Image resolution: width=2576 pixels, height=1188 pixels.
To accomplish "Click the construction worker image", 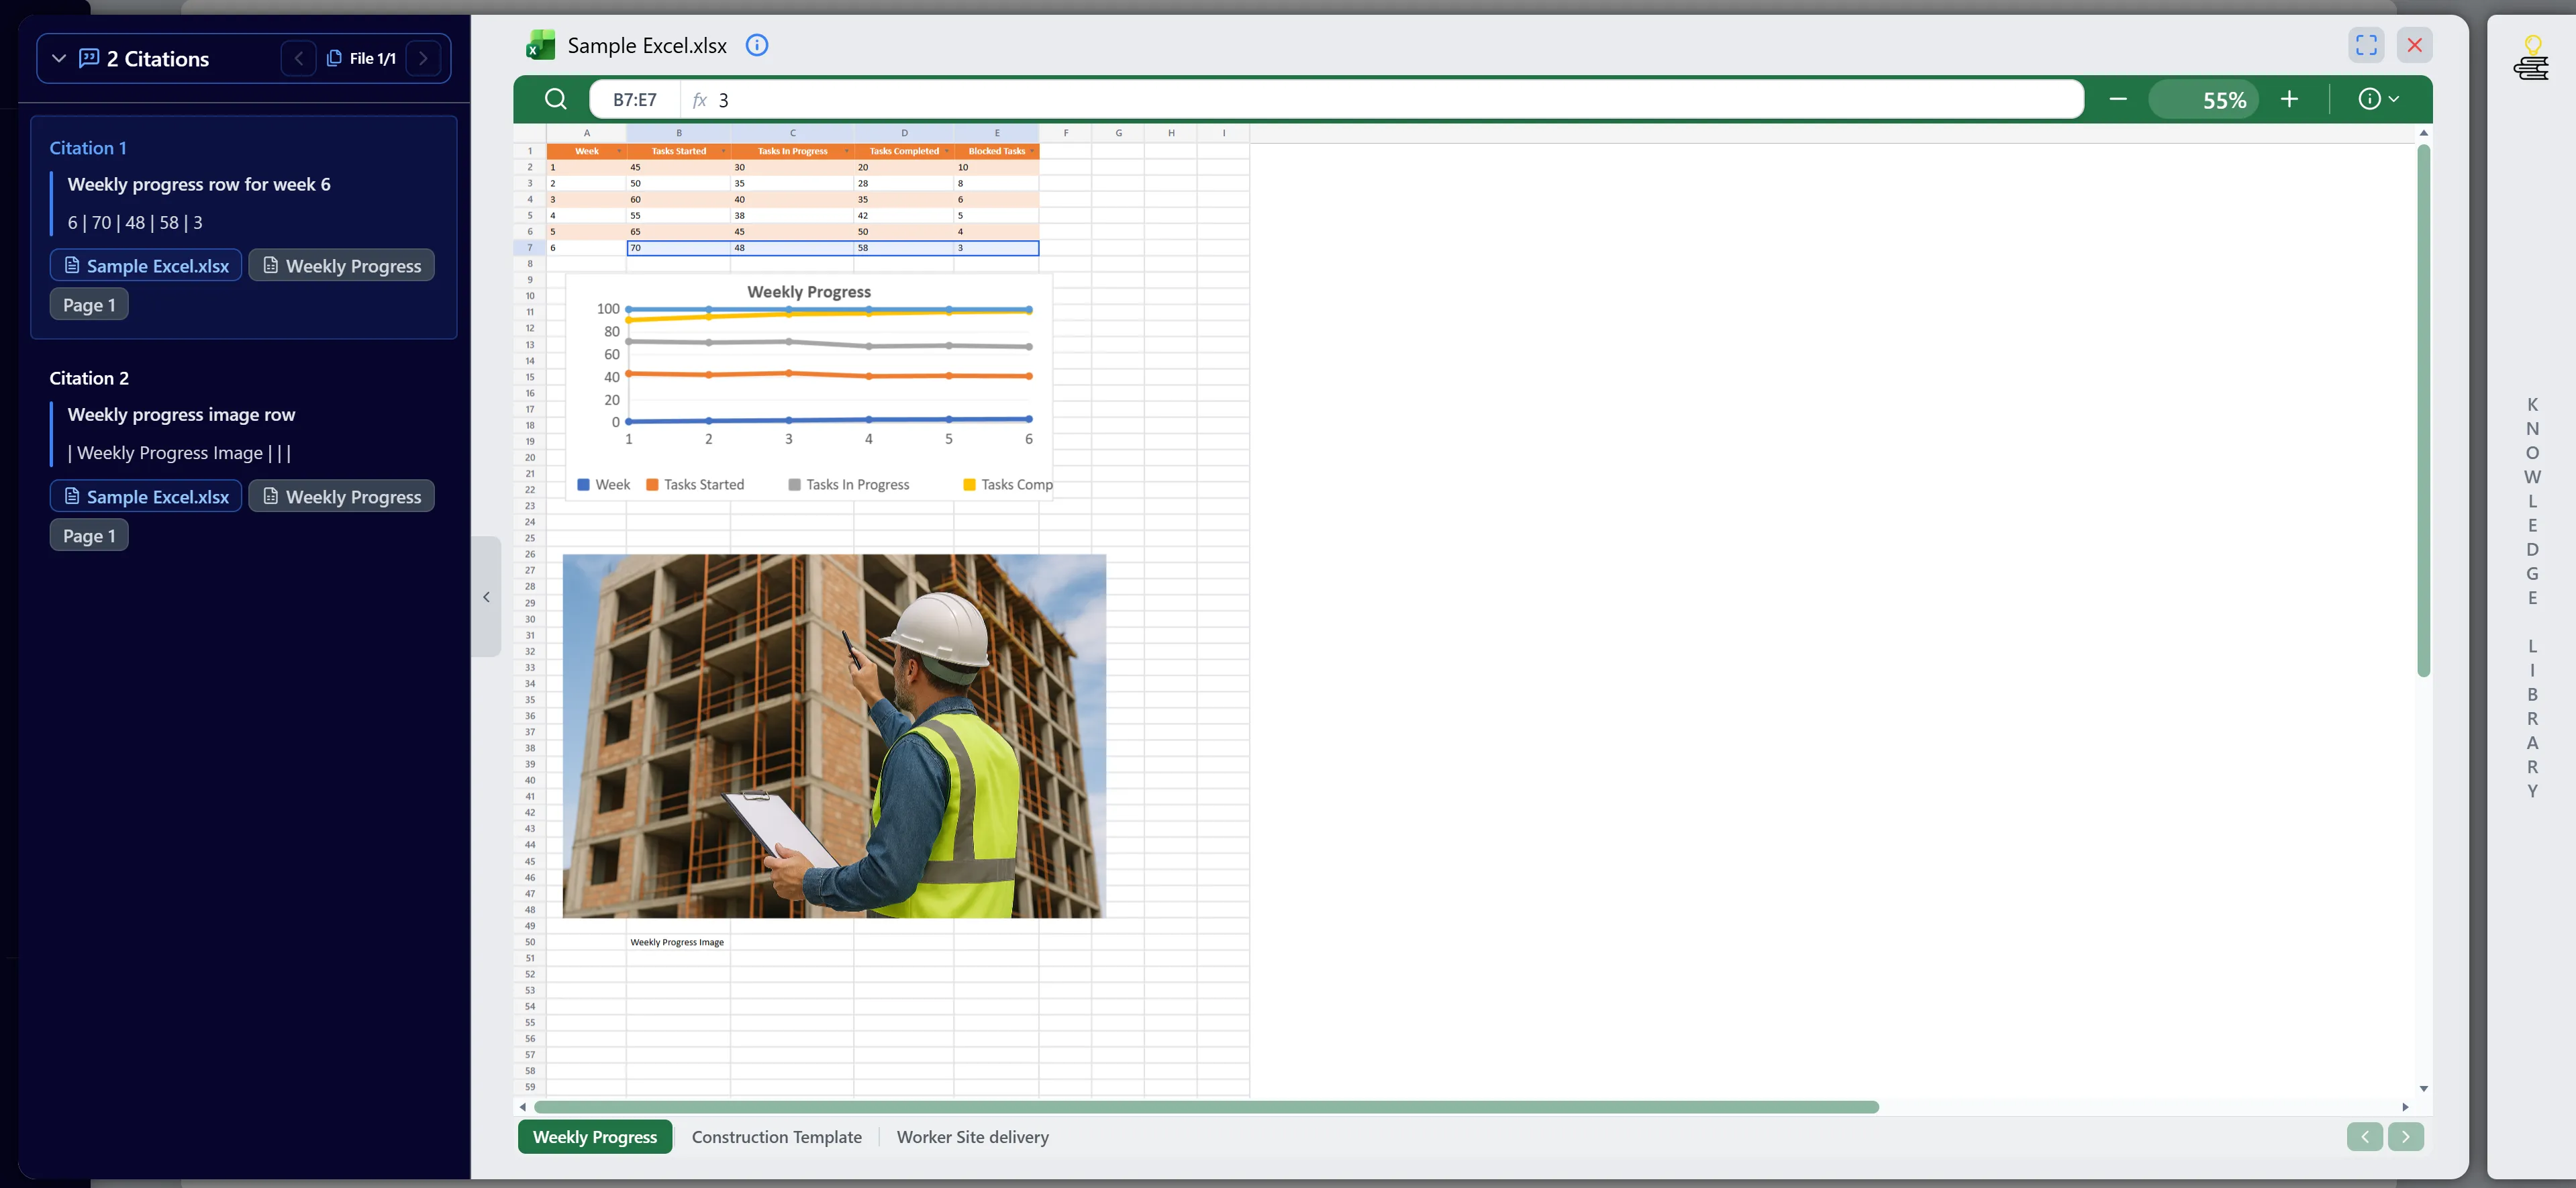I will [x=834, y=736].
